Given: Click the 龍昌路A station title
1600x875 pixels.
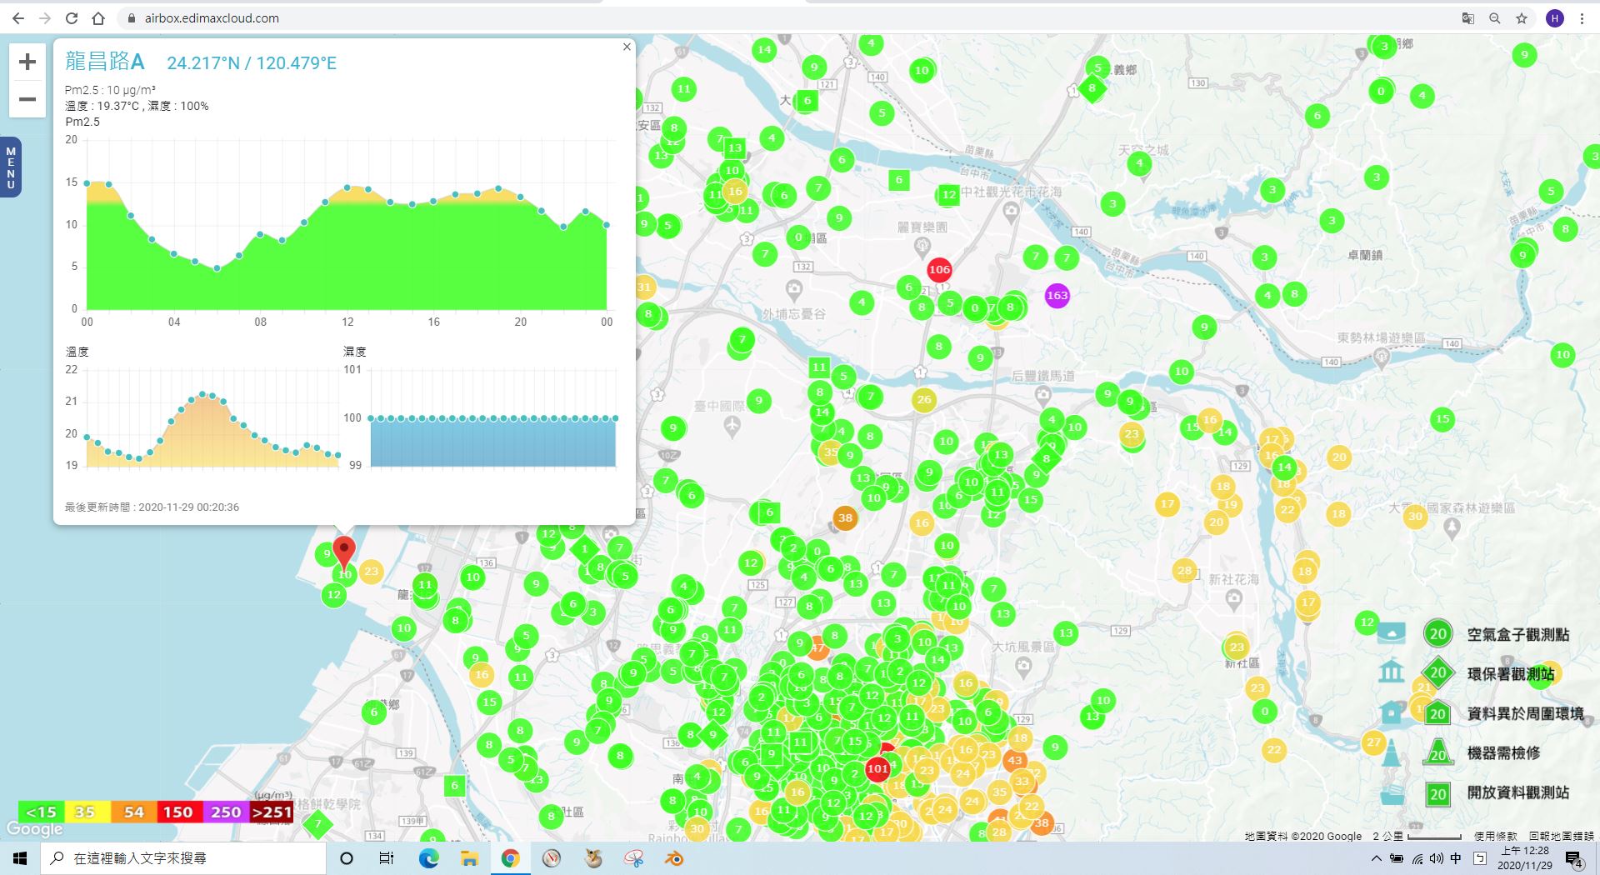Looking at the screenshot, I should [x=105, y=61].
